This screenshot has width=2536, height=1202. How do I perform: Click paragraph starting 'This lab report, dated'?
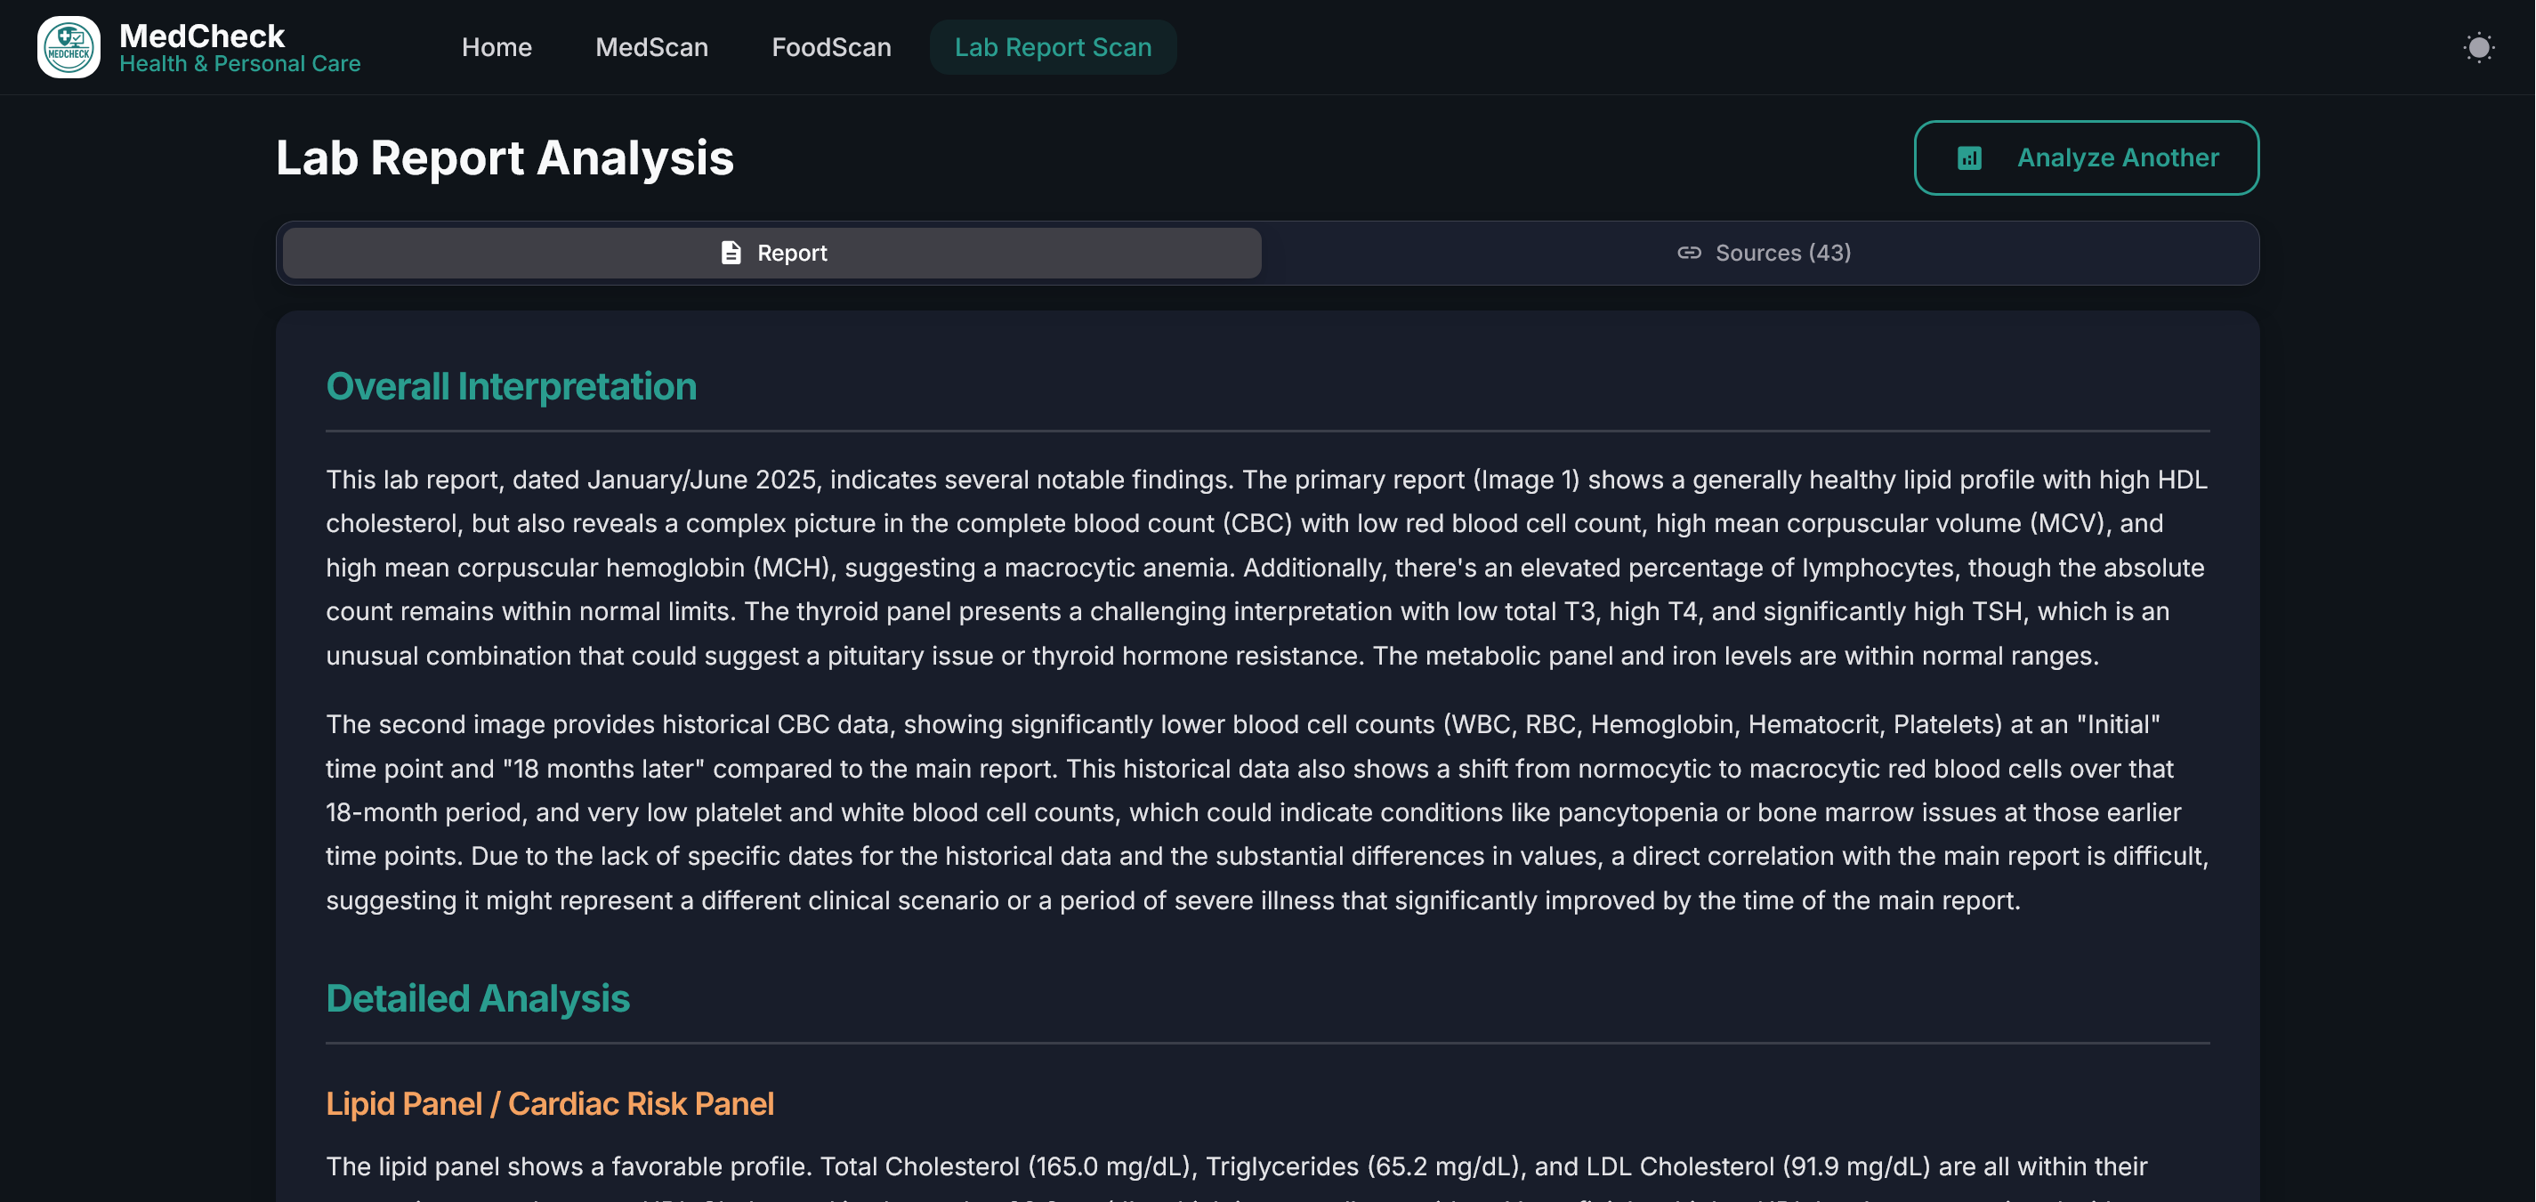(x=1268, y=567)
